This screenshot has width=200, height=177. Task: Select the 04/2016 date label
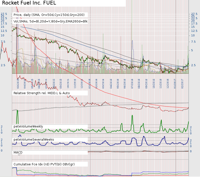111,84
